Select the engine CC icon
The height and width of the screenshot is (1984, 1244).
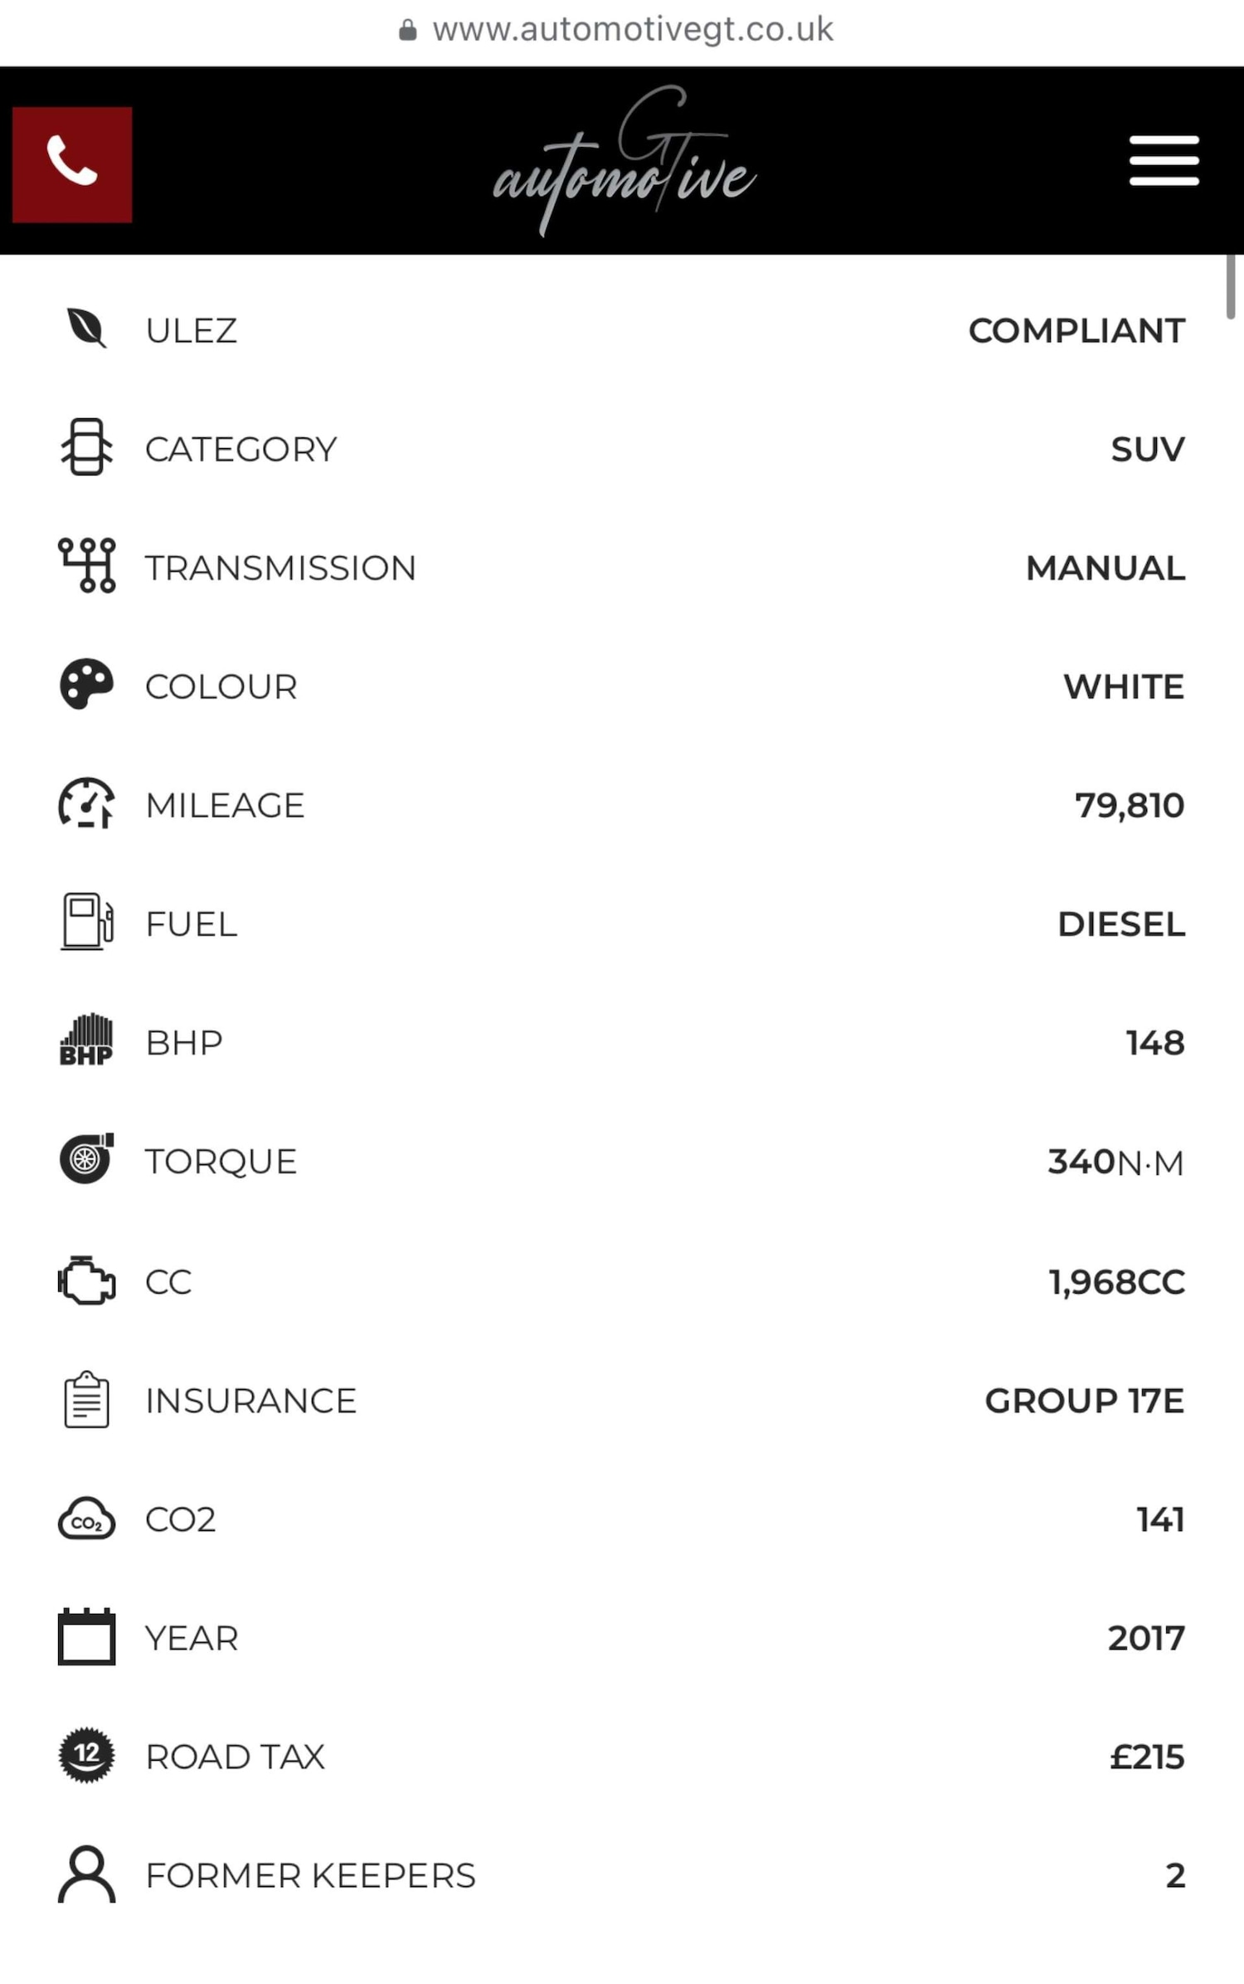(x=86, y=1280)
